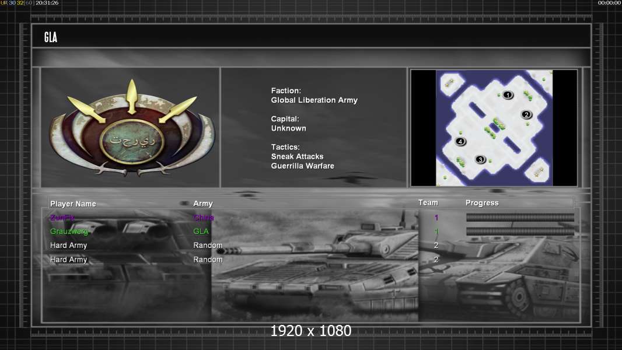Click the snowy island minimap preview
The height and width of the screenshot is (350, 622).
pos(494,128)
